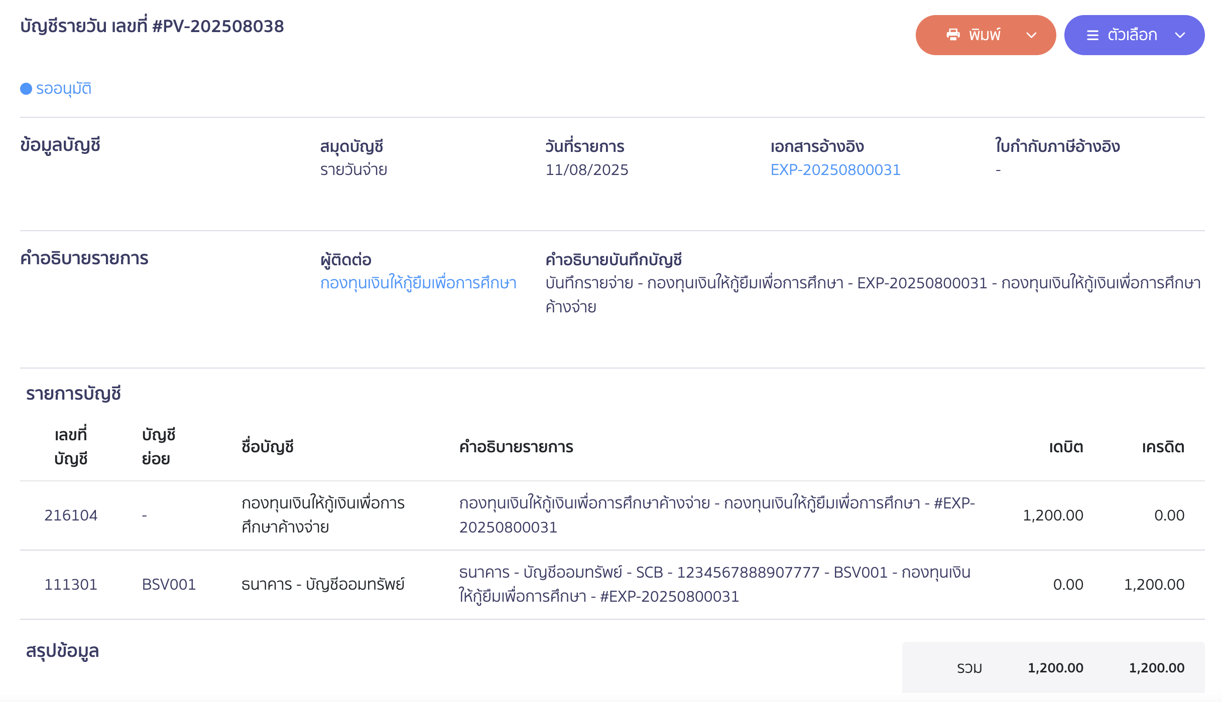Click account number 216104
Viewport: 1222px width, 702px height.
[71, 515]
